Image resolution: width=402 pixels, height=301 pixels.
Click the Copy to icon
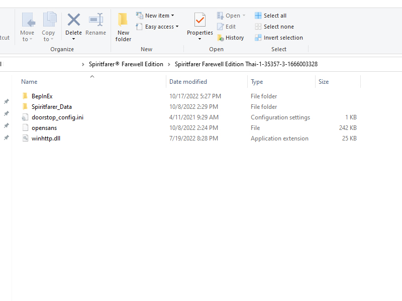pyautogui.click(x=49, y=21)
